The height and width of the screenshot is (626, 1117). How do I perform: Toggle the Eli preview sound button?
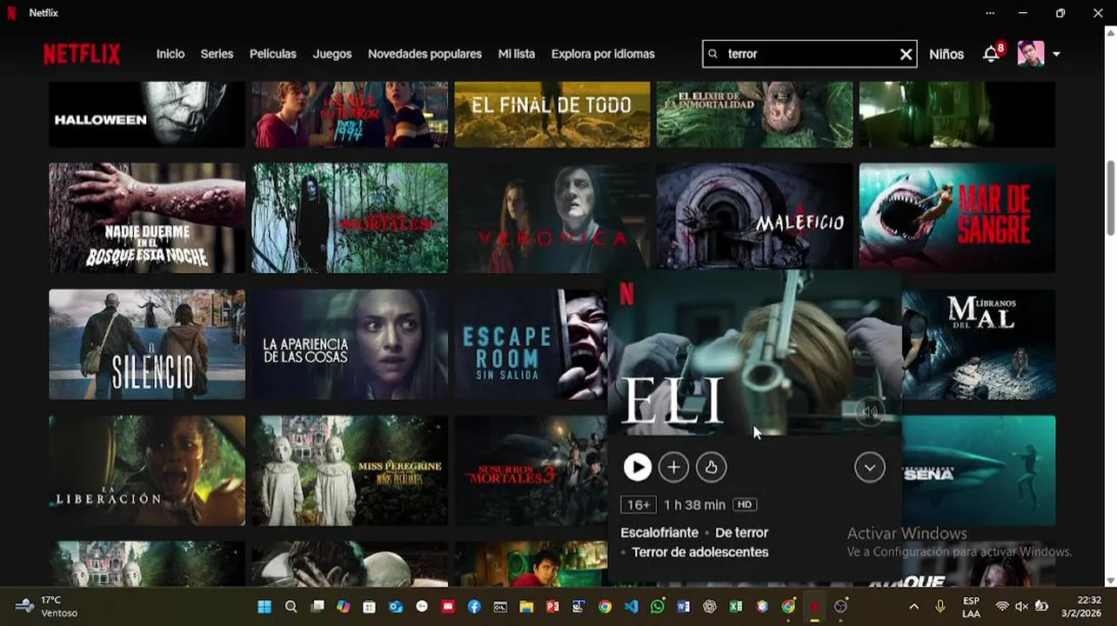tap(869, 412)
